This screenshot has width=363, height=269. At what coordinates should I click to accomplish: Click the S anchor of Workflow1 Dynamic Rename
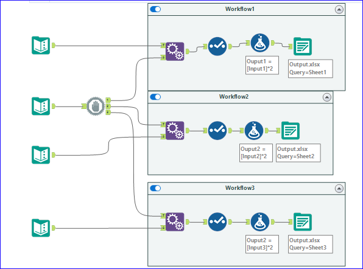tap(163, 57)
